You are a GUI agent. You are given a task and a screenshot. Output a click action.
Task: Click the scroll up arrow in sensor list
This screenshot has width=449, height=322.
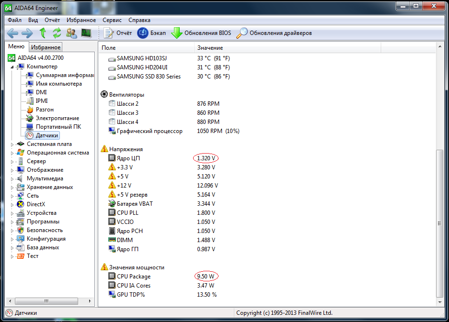click(439, 46)
